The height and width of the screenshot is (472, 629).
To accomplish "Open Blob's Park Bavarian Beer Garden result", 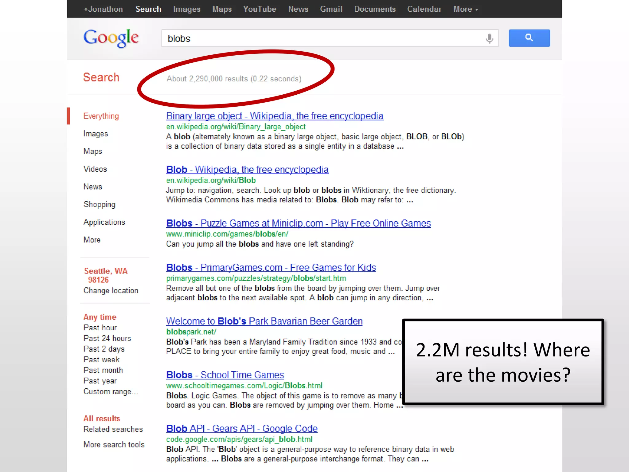I will pyautogui.click(x=264, y=321).
